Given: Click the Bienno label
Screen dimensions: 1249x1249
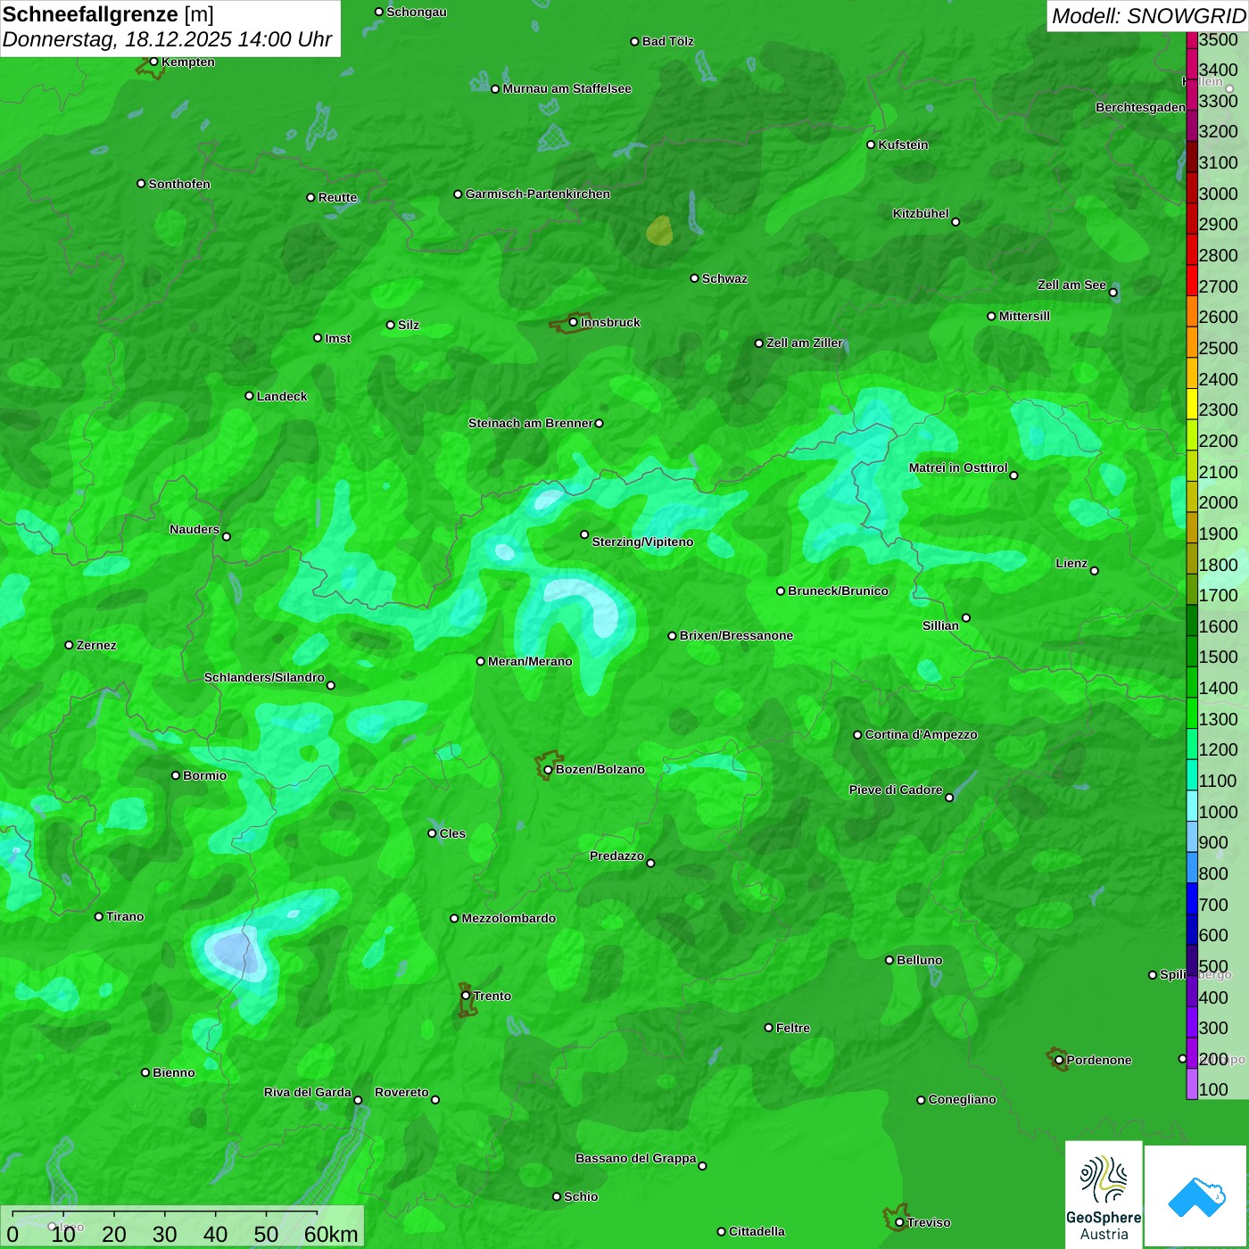Looking at the screenshot, I should tap(173, 1072).
